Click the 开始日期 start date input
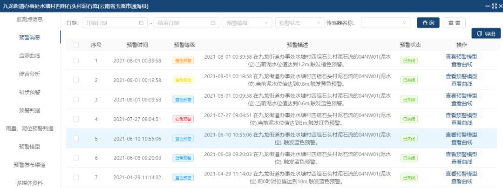503x188 pixels. pos(115,23)
